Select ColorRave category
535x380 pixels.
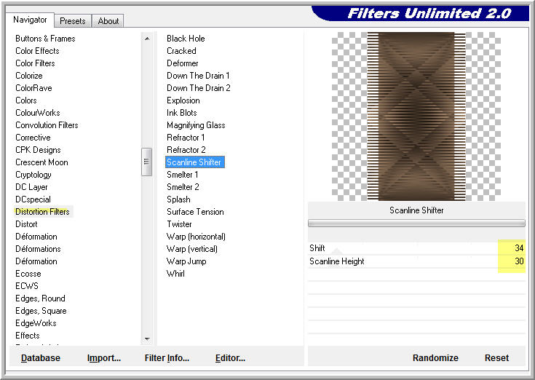pos(33,88)
